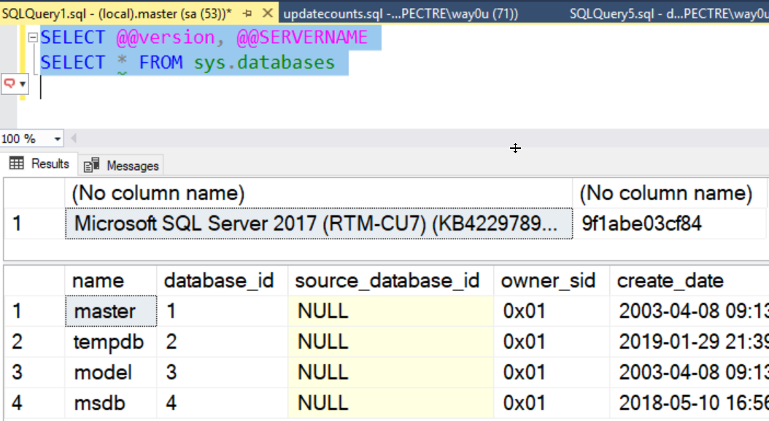Collapse the SELECT code block outline

click(33, 39)
